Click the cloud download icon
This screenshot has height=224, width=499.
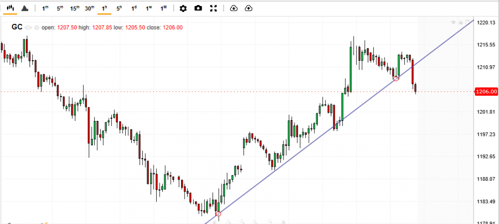(x=234, y=8)
